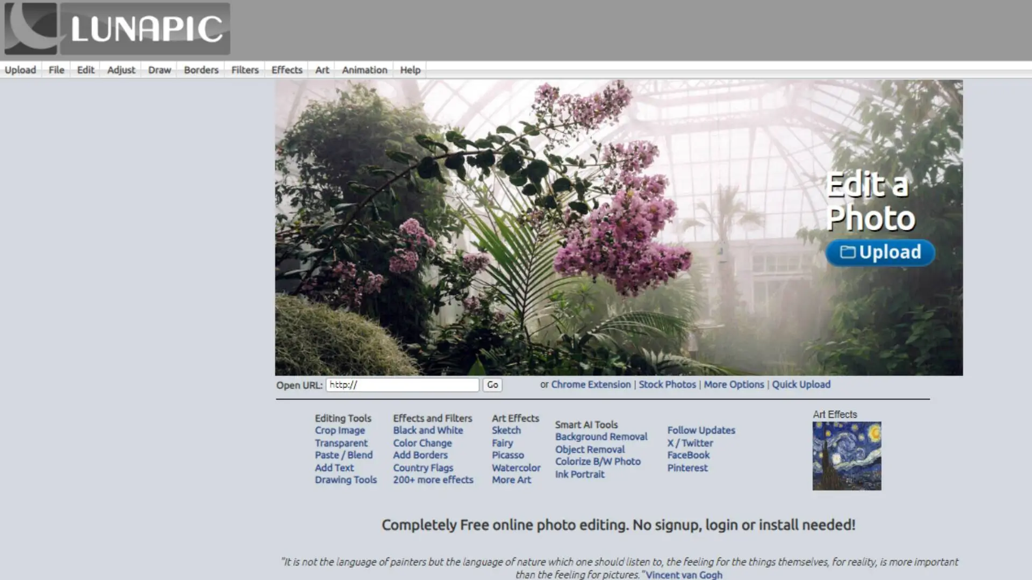Click the X / Twitter link
The height and width of the screenshot is (580, 1032).
(x=690, y=443)
